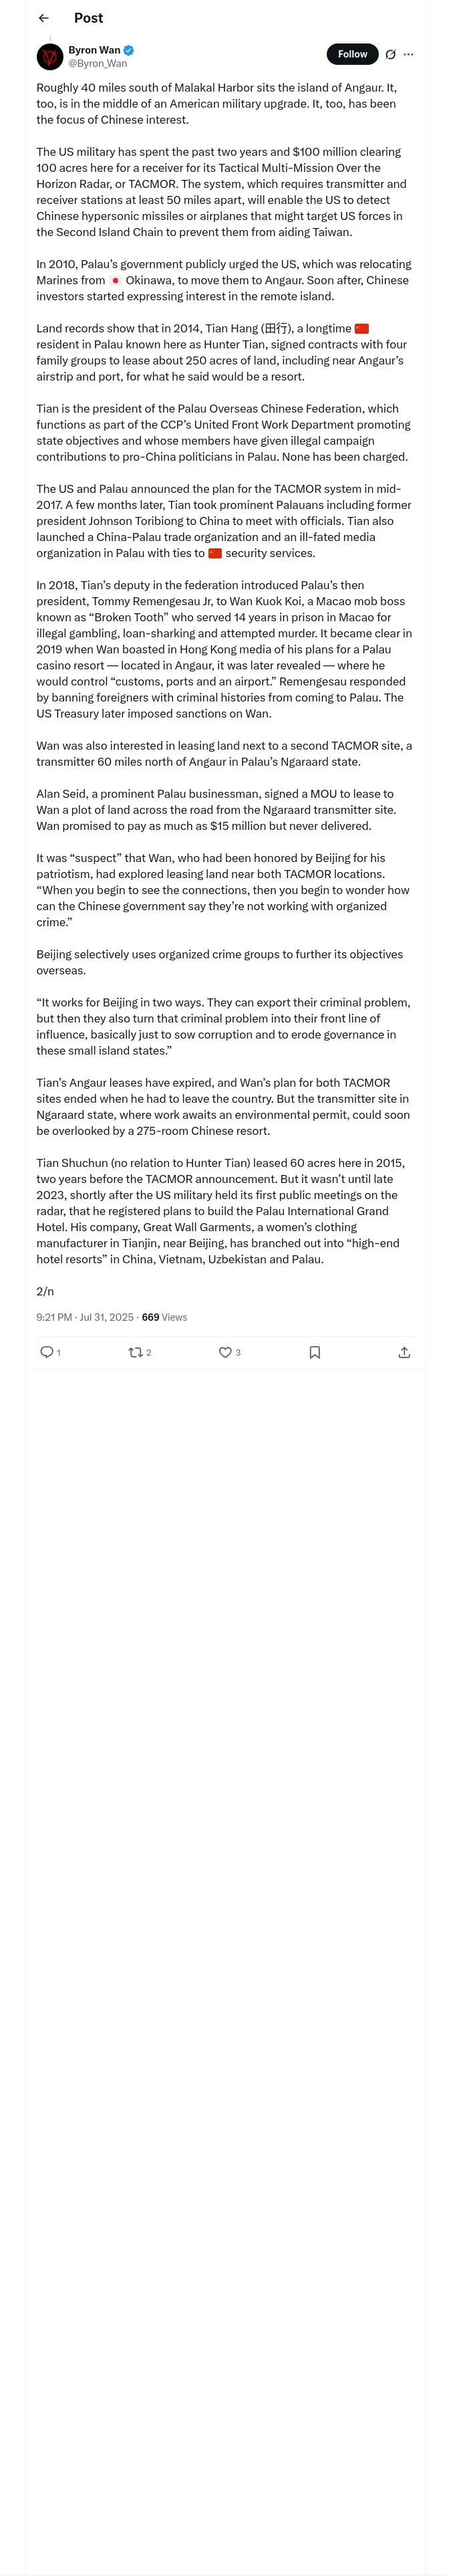Click the Japan flag emoji before Okinawa
Viewport: 451px width, 2576px height.
point(116,281)
